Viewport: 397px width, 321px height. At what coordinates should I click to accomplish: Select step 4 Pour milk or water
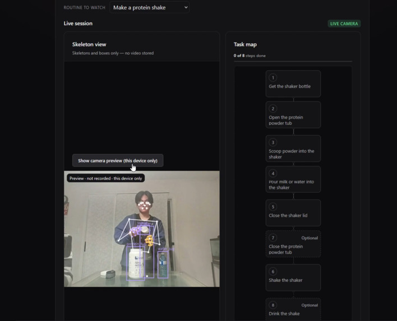pos(293,179)
